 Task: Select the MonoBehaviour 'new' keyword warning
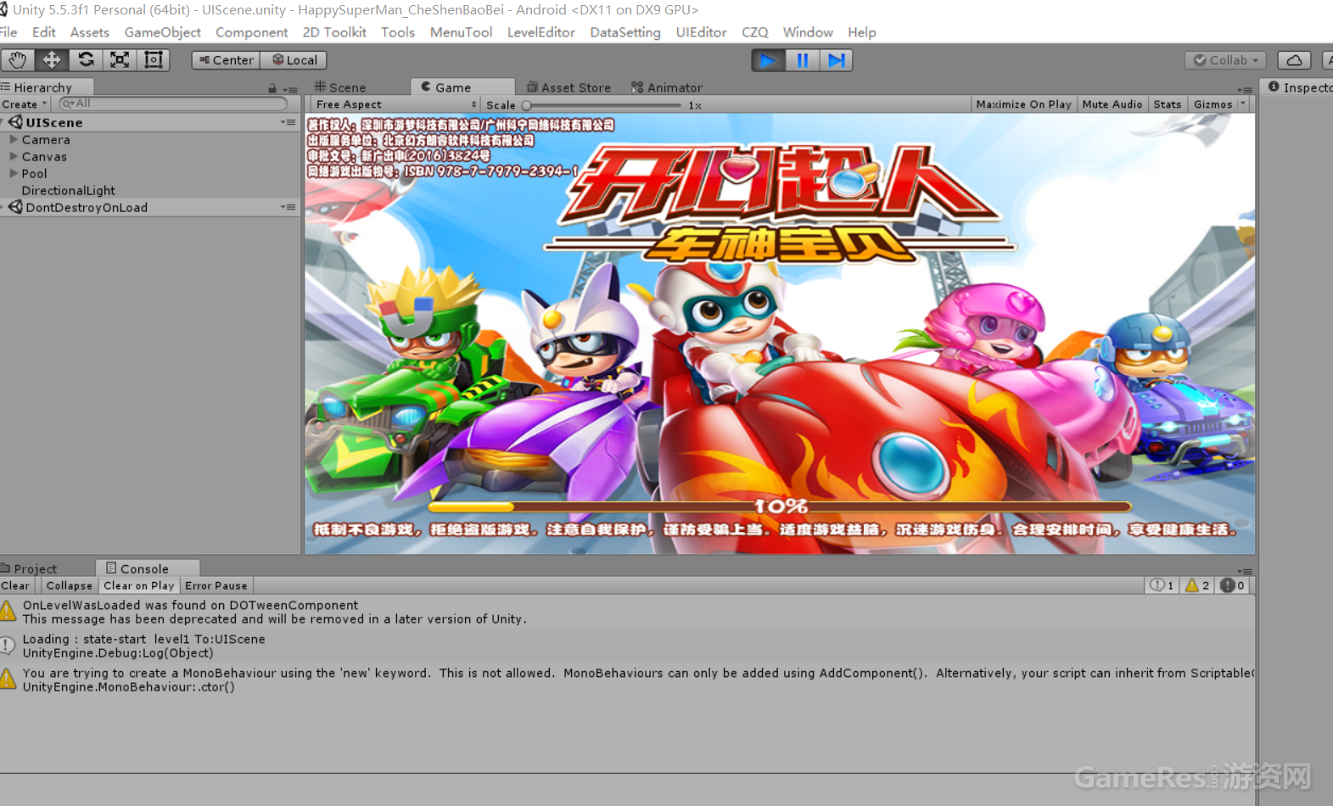[x=627, y=680]
